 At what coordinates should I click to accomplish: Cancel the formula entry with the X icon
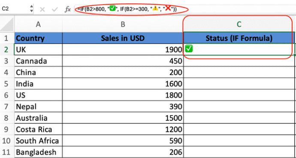pyautogui.click(x=42, y=9)
